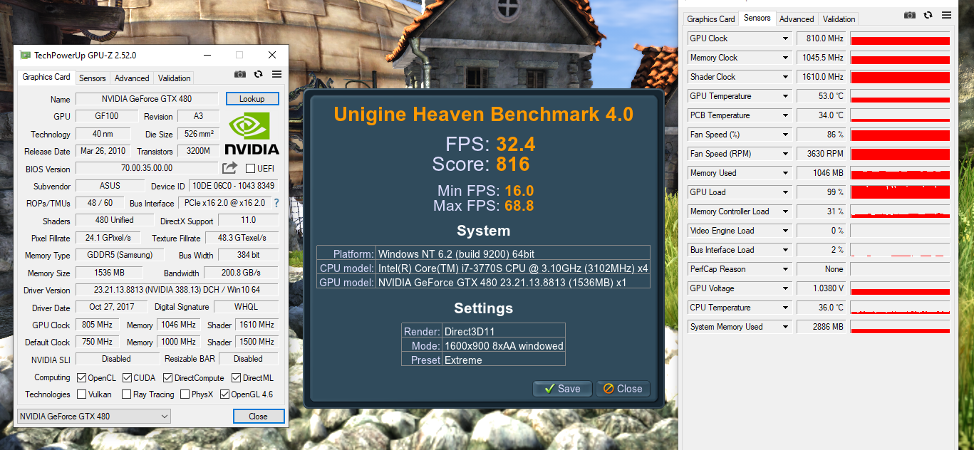Expand the System Memory Used sensor dropdown
The width and height of the screenshot is (974, 450).
tap(785, 327)
